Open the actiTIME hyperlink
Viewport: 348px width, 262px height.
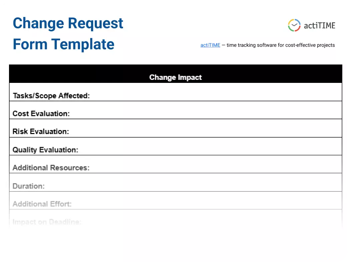pos(210,45)
